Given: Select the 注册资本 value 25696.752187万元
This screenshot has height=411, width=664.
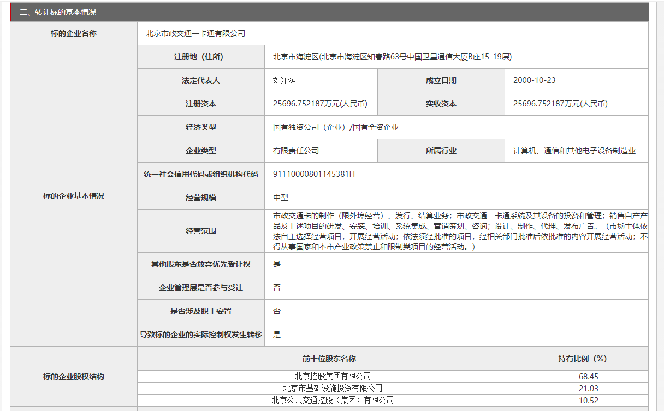Looking at the screenshot, I should 320,104.
